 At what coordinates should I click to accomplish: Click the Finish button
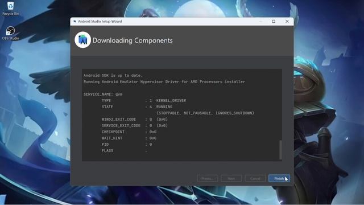(x=279, y=178)
